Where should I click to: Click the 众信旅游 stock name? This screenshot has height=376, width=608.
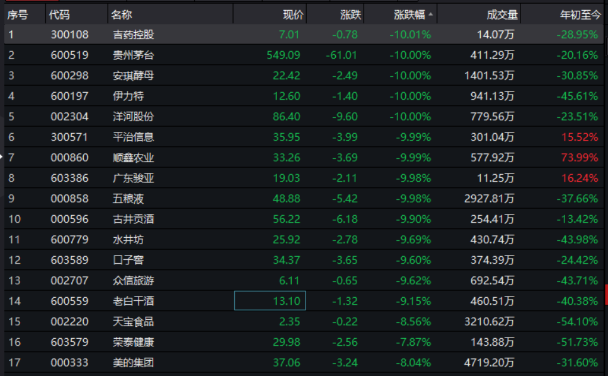pyautogui.click(x=134, y=281)
